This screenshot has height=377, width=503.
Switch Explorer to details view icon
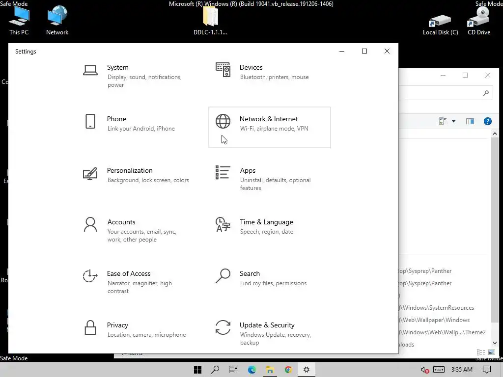[481, 352]
